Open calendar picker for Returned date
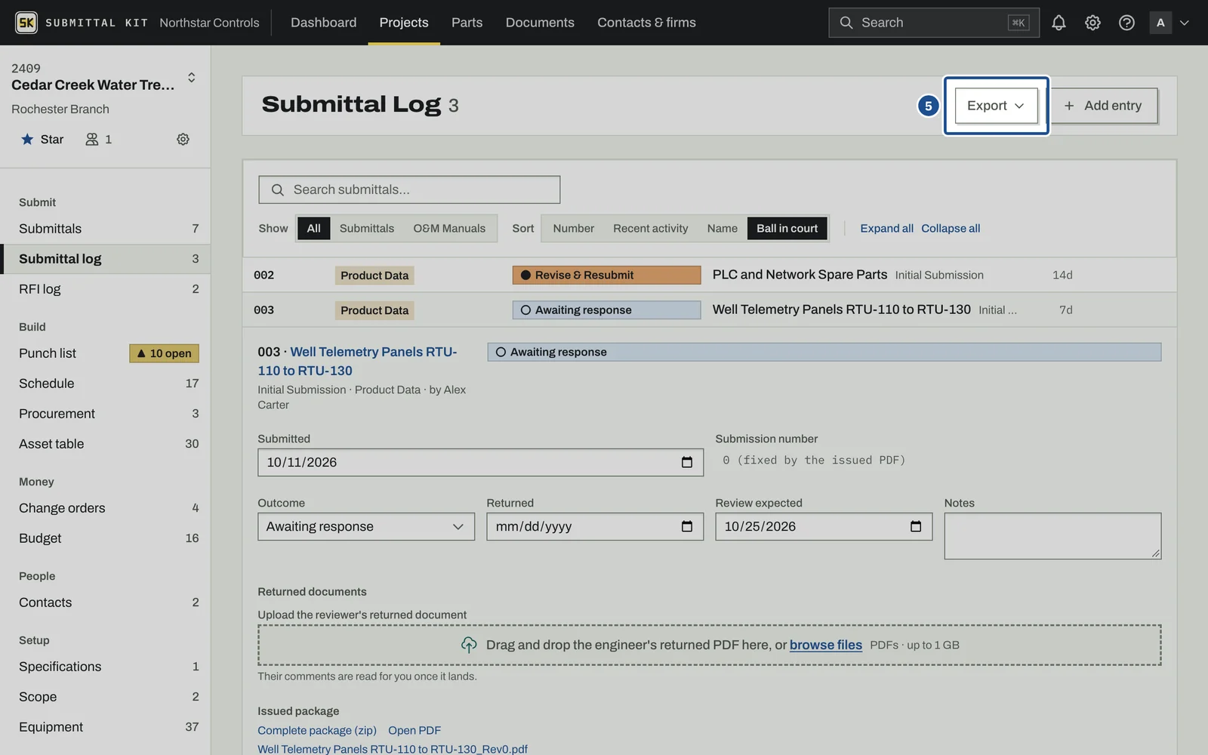1208x755 pixels. click(687, 526)
